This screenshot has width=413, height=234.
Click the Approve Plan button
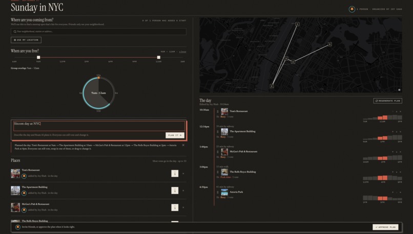pos(386,227)
